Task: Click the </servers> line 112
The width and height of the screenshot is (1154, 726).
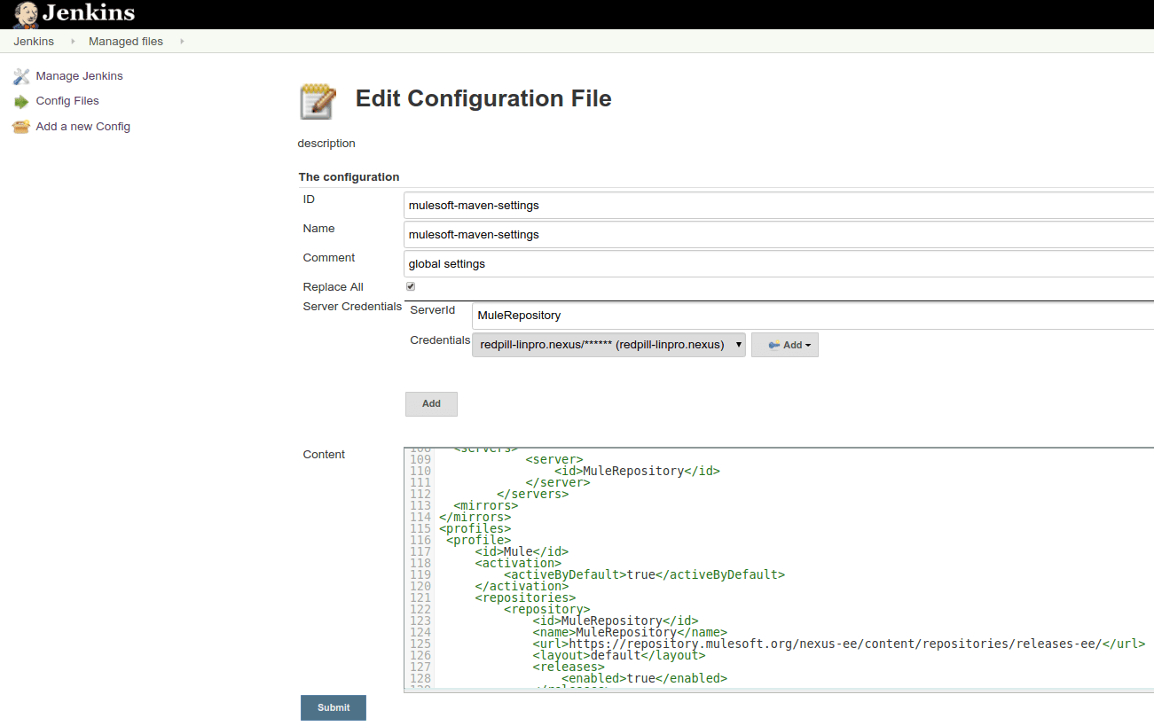Action: click(x=532, y=494)
